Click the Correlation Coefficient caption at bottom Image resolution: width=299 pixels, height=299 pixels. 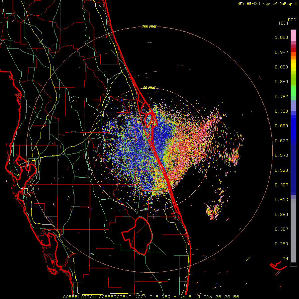coord(150,297)
